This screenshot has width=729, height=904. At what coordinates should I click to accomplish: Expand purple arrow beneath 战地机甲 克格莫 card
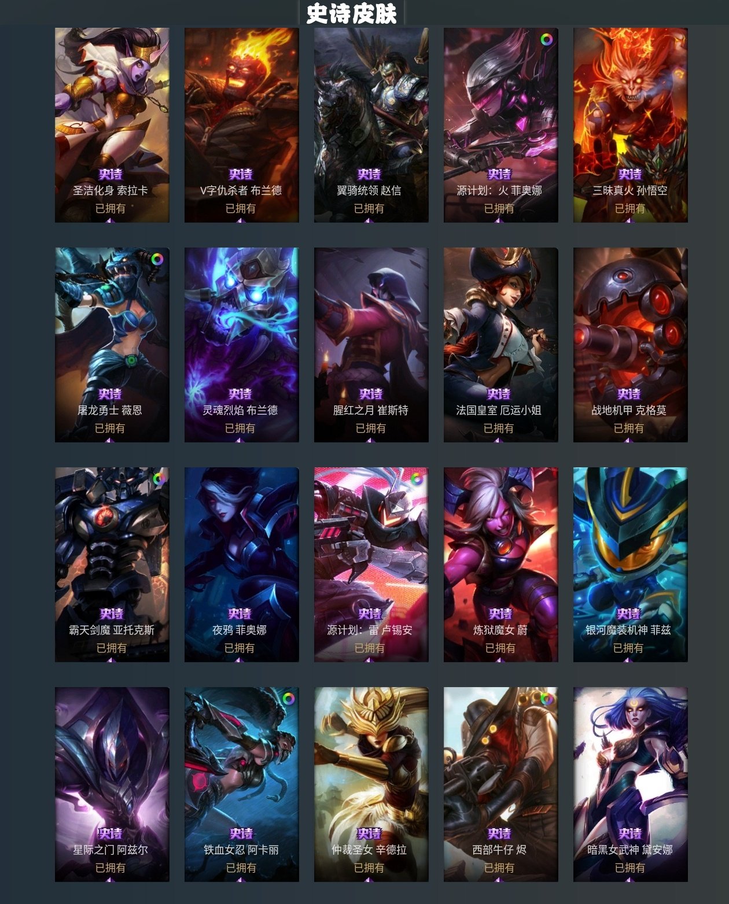pyautogui.click(x=629, y=440)
